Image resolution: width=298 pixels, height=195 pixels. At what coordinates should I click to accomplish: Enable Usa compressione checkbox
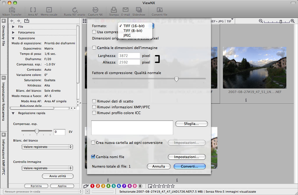(94, 32)
